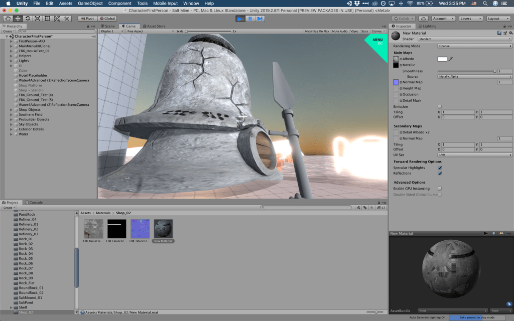
Task: Uncheck Specular Highlights option
Action: [x=440, y=168]
